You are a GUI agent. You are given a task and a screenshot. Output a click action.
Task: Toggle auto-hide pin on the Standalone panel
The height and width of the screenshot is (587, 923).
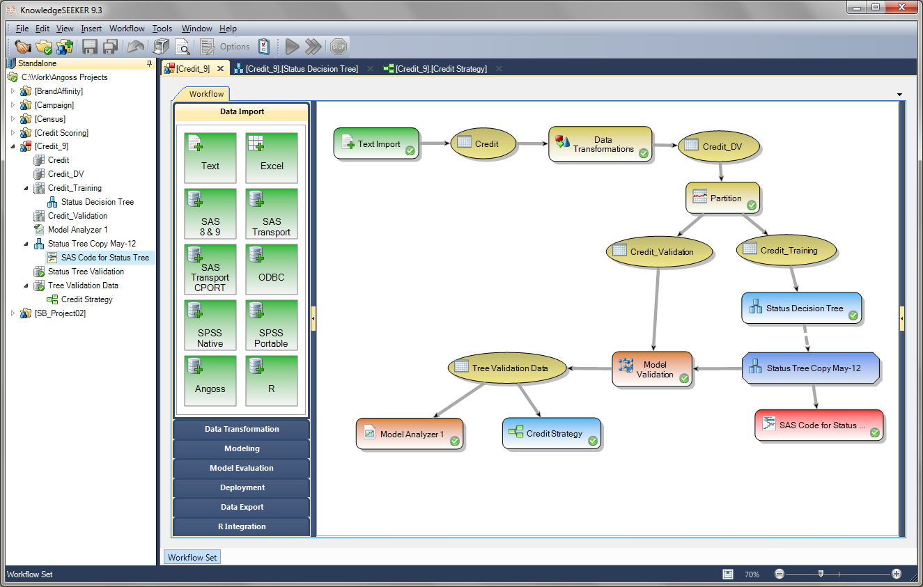[x=148, y=63]
